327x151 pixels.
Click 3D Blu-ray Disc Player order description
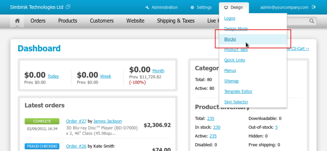pyautogui.click(x=102, y=130)
